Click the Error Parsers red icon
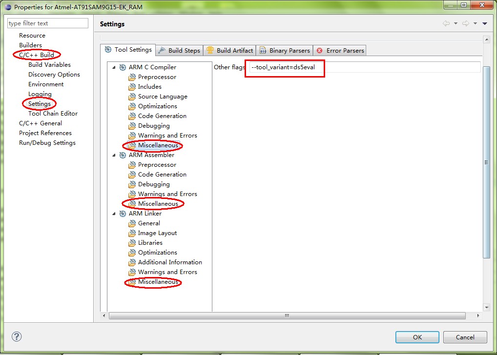Image resolution: width=497 pixels, height=355 pixels. tap(319, 51)
